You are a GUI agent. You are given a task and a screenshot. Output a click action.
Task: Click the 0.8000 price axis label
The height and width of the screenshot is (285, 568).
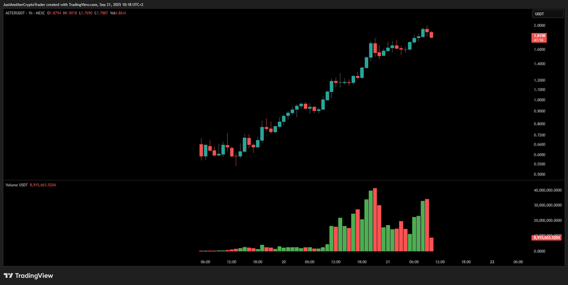[539, 124]
